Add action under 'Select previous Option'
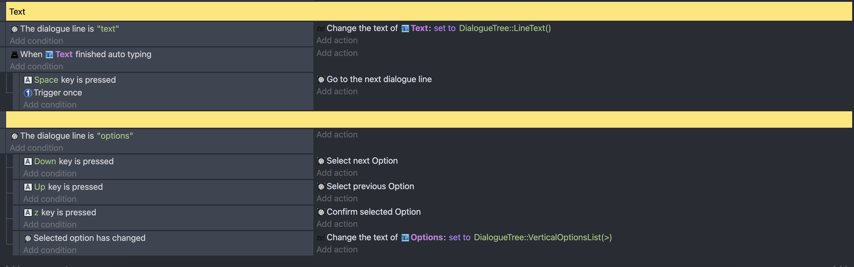This screenshot has width=854, height=267. click(x=337, y=198)
